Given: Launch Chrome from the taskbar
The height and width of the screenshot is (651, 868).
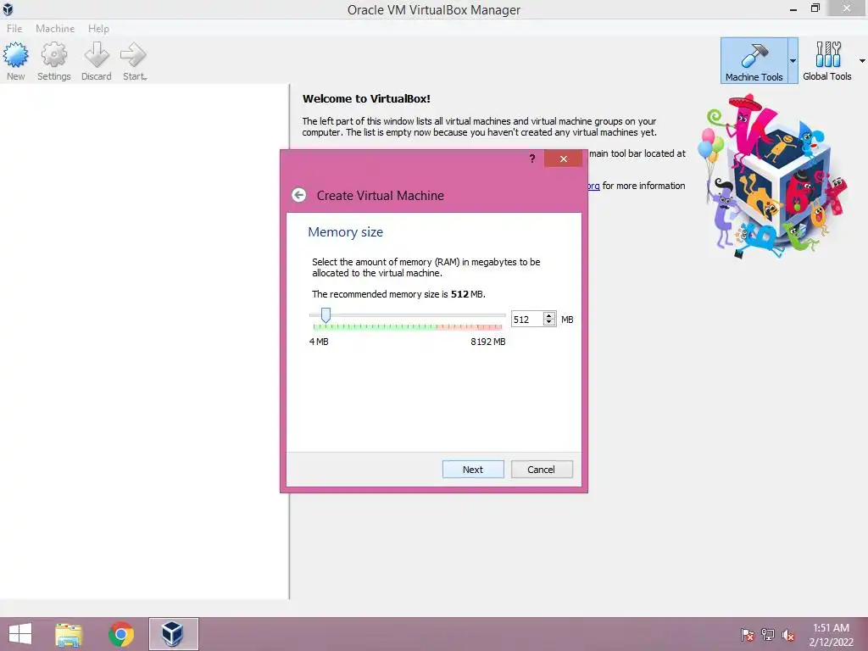Looking at the screenshot, I should click(121, 634).
